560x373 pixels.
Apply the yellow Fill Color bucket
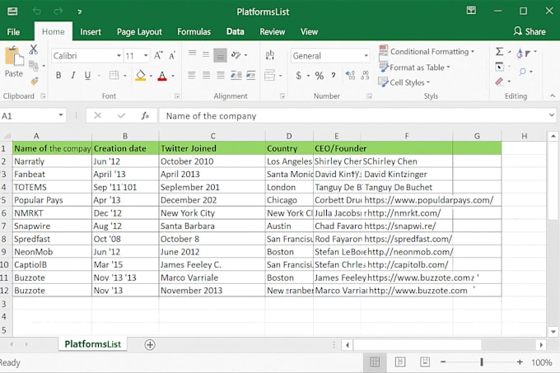tap(141, 75)
